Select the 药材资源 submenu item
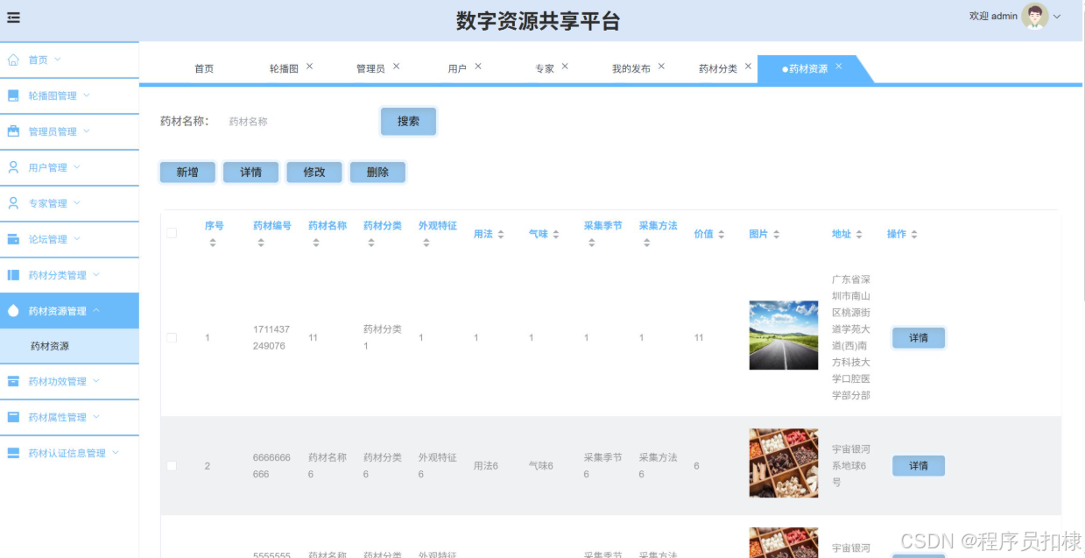 coord(69,346)
